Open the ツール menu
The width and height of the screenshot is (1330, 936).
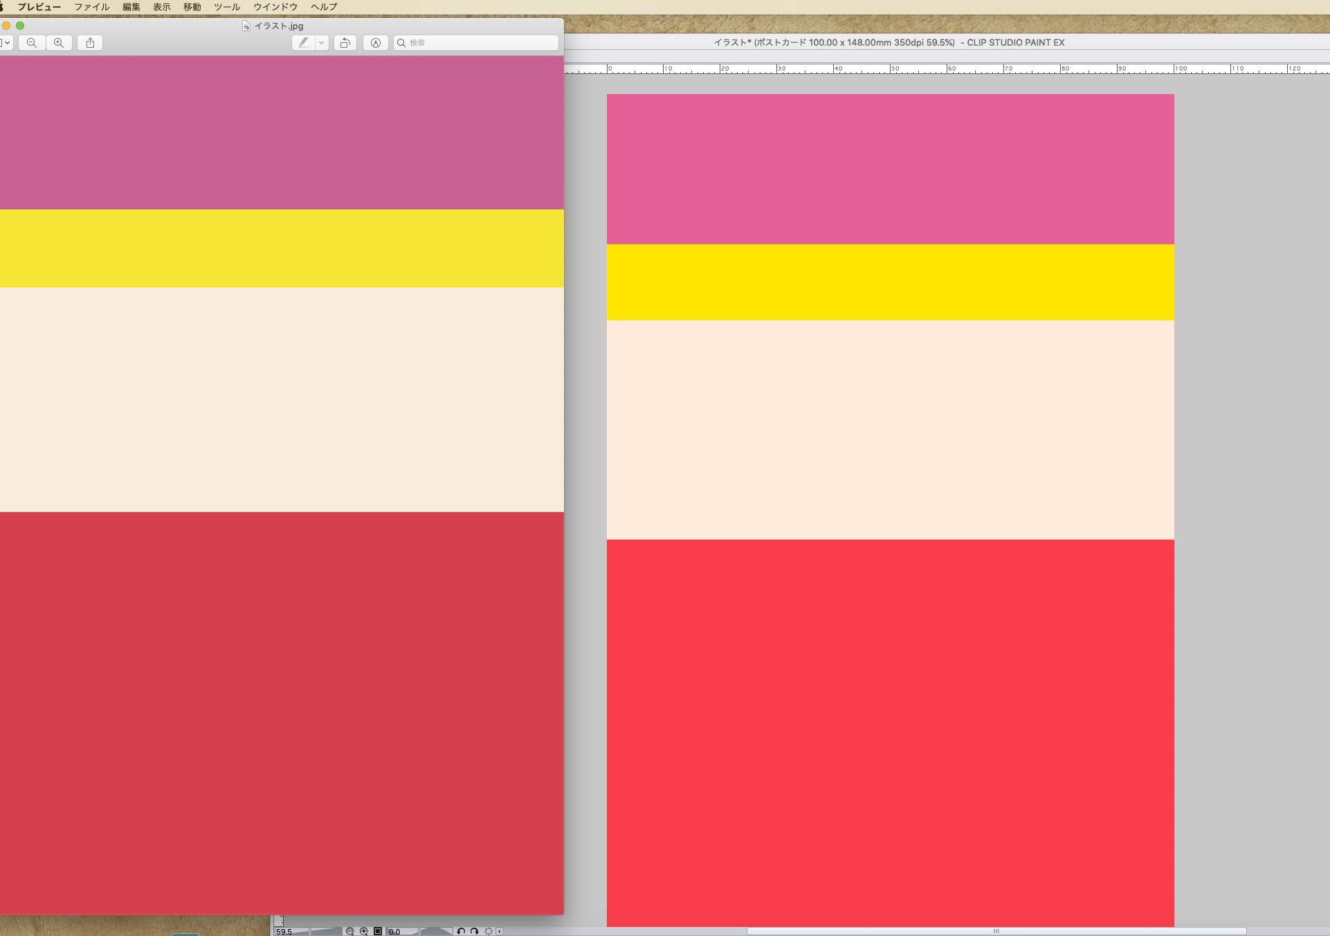click(x=226, y=7)
